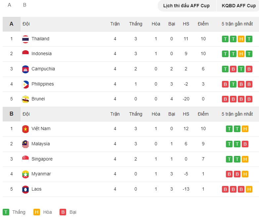Click the Thailand flag icon

pyautogui.click(x=25, y=39)
